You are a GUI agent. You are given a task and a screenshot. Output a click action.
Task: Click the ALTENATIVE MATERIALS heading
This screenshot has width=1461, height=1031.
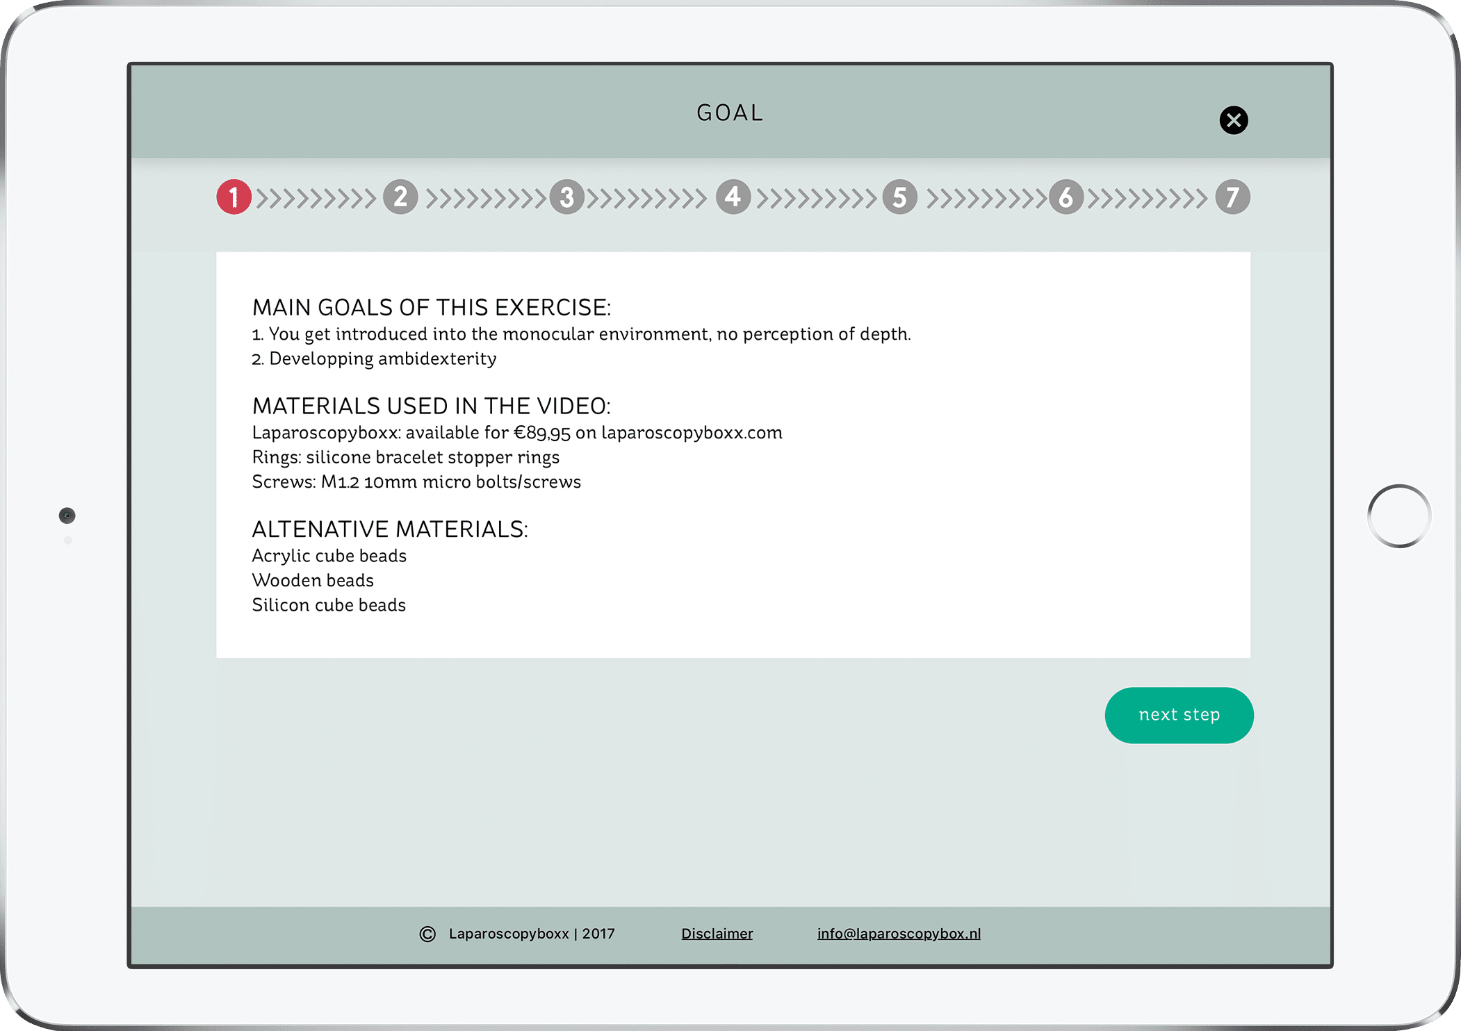pyautogui.click(x=390, y=529)
